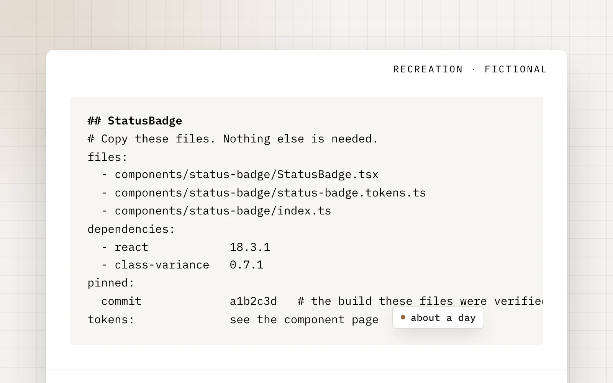Click the "about a day" badge
613x383 pixels.
click(438, 318)
